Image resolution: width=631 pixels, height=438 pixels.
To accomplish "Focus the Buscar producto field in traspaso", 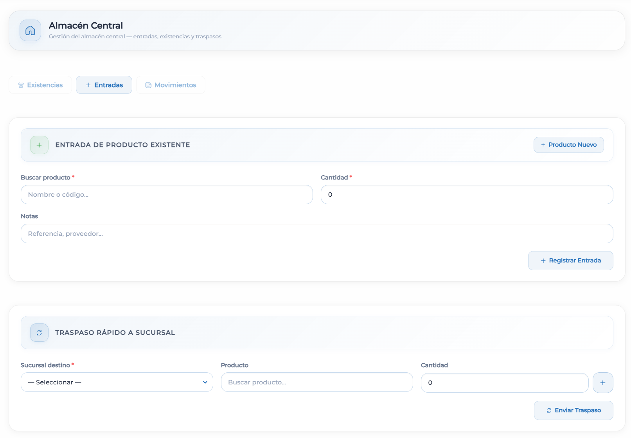I will point(316,382).
